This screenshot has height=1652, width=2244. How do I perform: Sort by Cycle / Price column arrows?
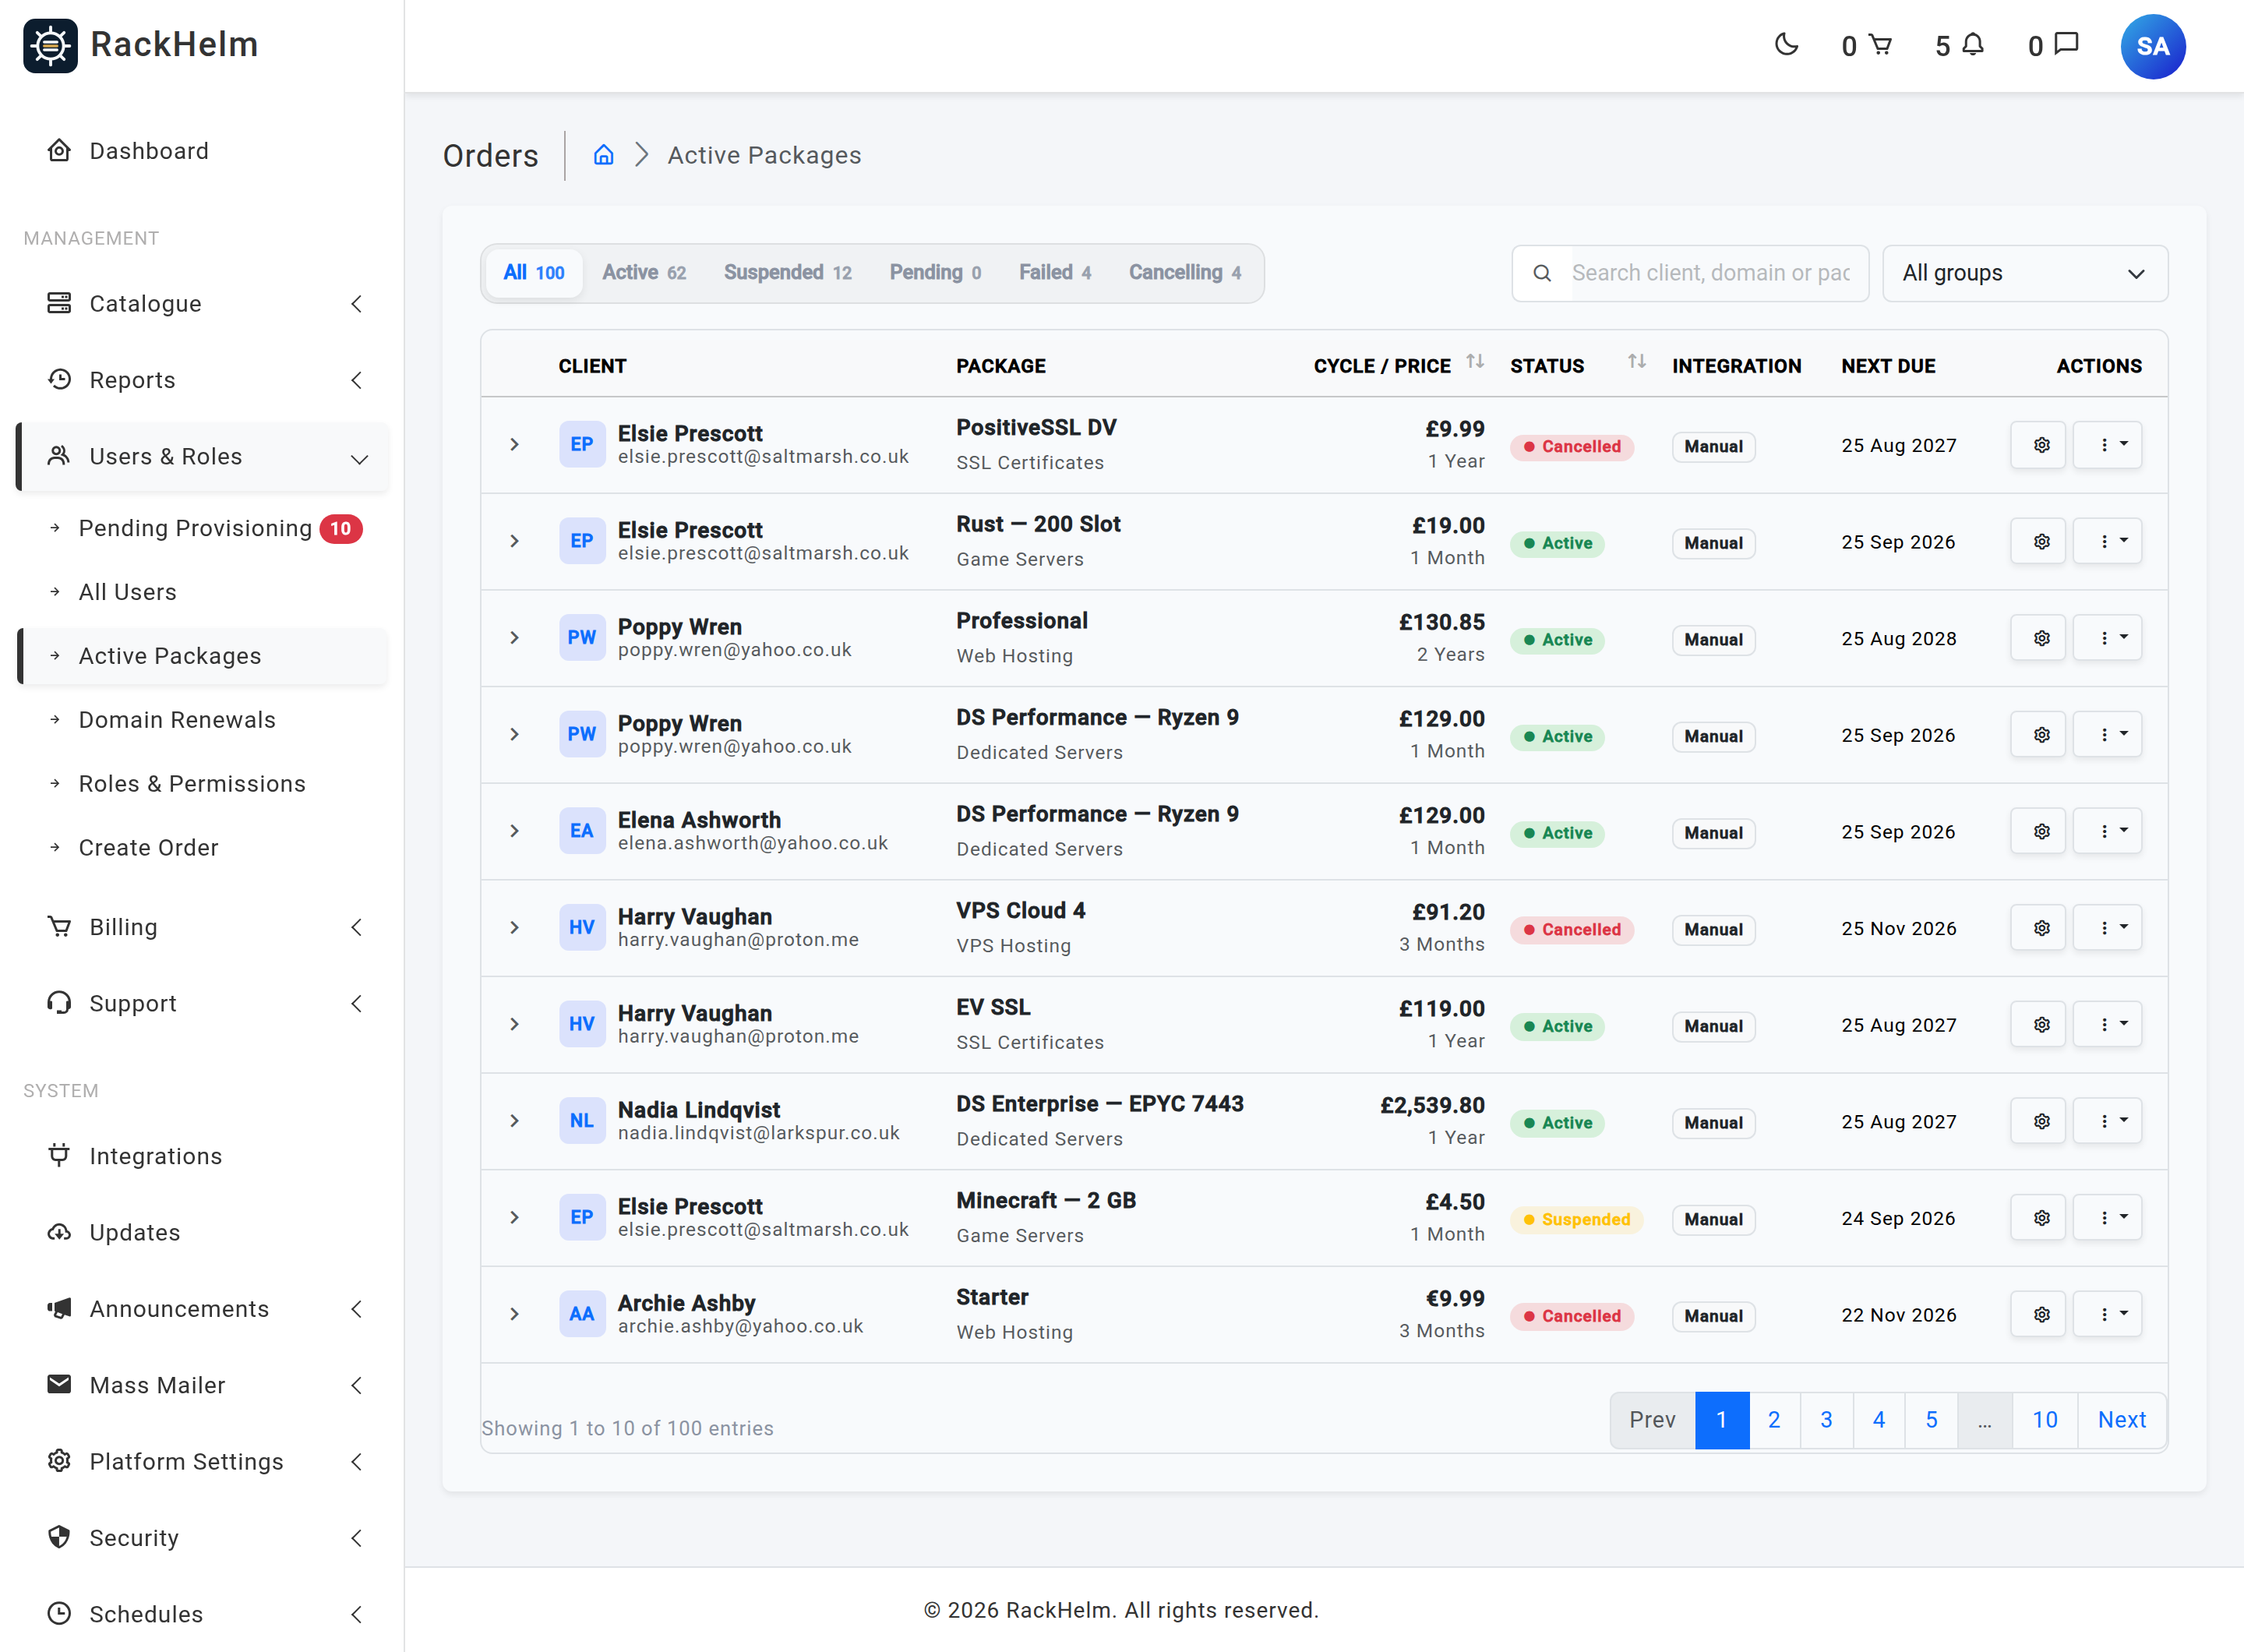coord(1474,362)
